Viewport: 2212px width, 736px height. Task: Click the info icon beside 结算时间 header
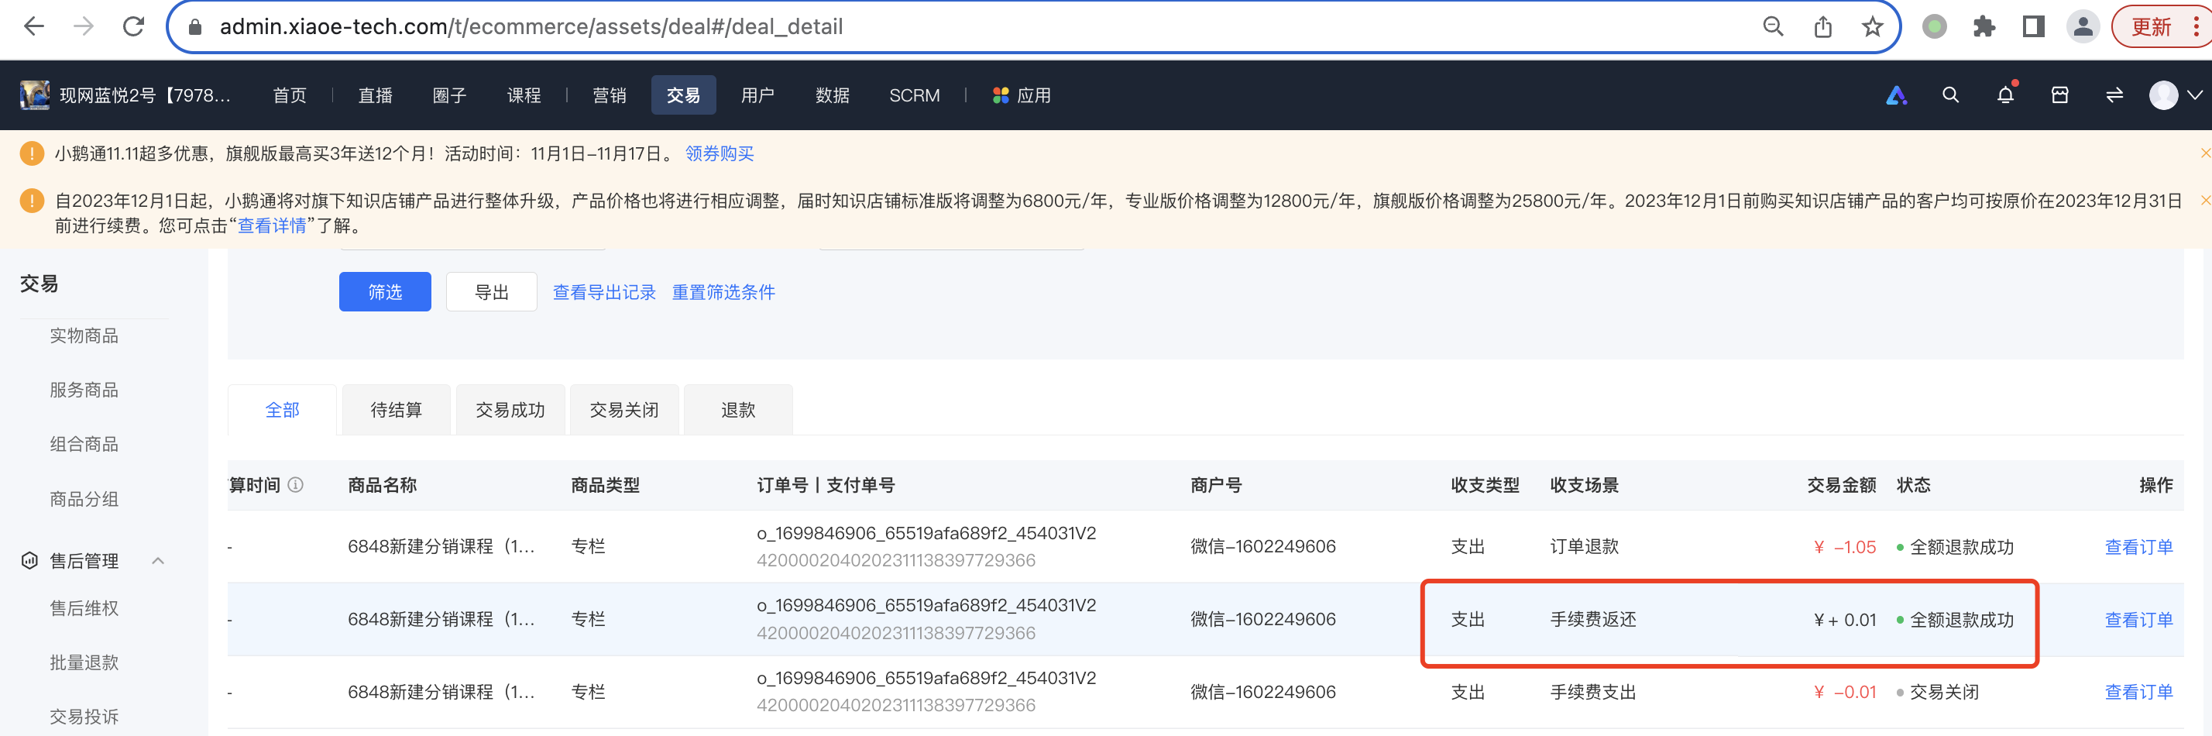pos(295,485)
